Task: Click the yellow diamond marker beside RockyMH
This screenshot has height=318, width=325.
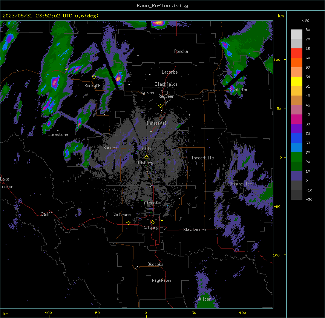Action: click(x=94, y=77)
